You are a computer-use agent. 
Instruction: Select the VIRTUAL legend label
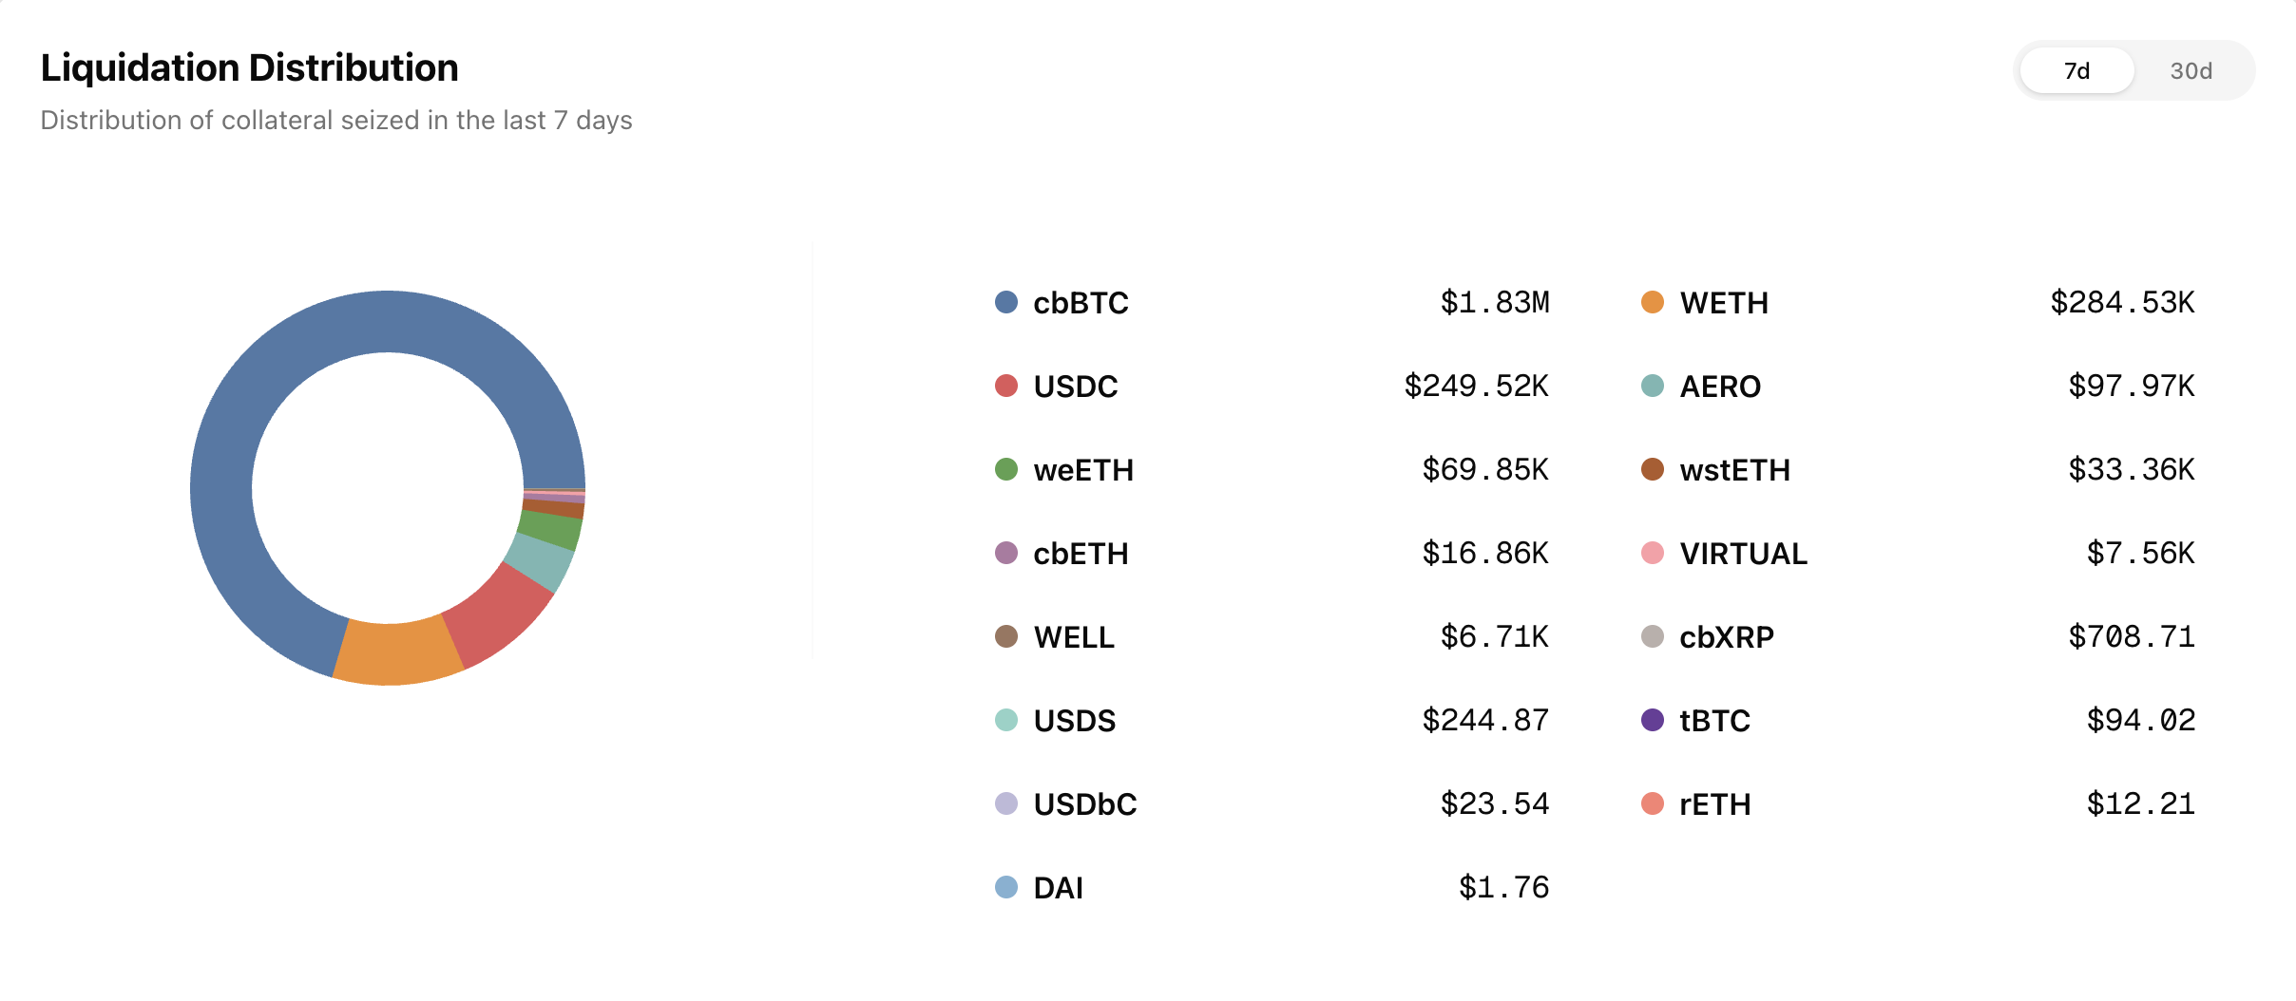click(x=1743, y=554)
